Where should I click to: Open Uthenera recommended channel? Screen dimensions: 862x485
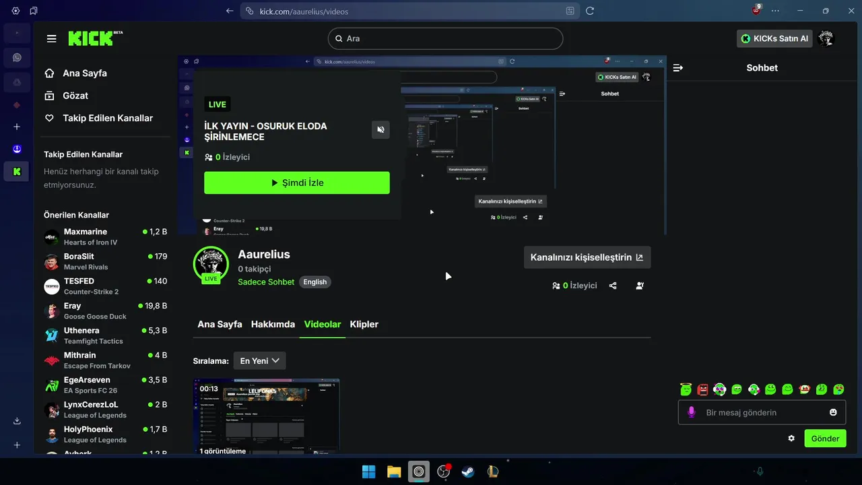[x=106, y=335]
